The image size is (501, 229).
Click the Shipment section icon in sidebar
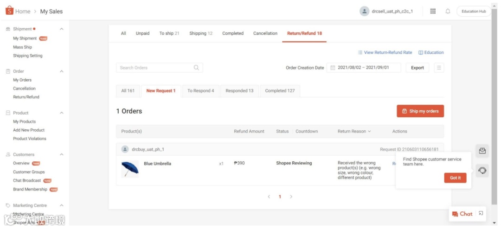point(8,29)
